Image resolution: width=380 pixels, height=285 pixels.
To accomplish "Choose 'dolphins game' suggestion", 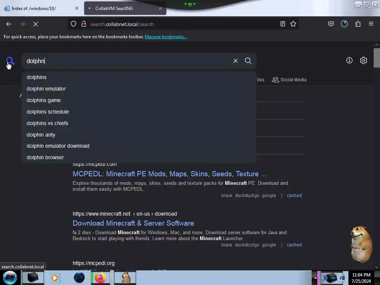I will pos(139,100).
